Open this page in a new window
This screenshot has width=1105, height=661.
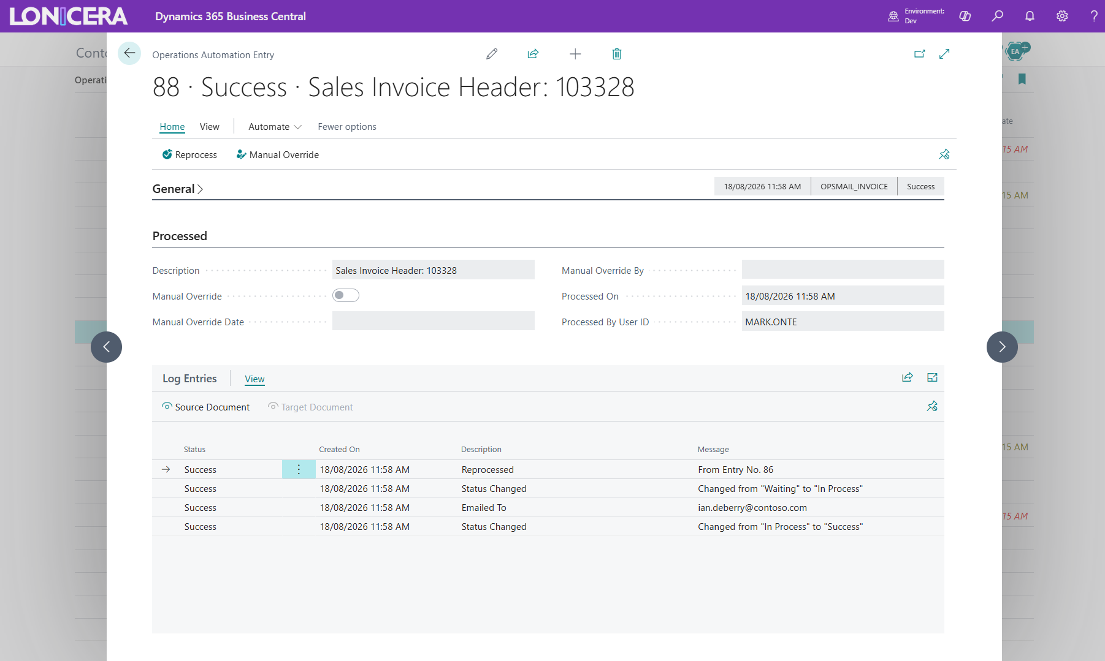919,54
